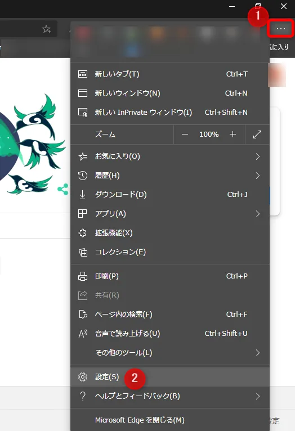Click the history clock icon
This screenshot has height=431, width=295.
tap(83, 176)
